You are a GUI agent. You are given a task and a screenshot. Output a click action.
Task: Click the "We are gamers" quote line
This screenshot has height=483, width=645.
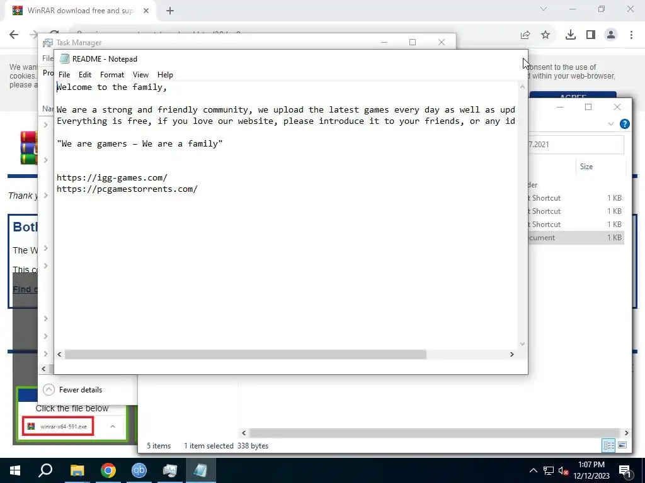point(140,144)
